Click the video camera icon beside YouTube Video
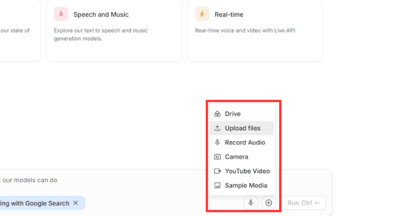This screenshot has width=413, height=216. (217, 171)
